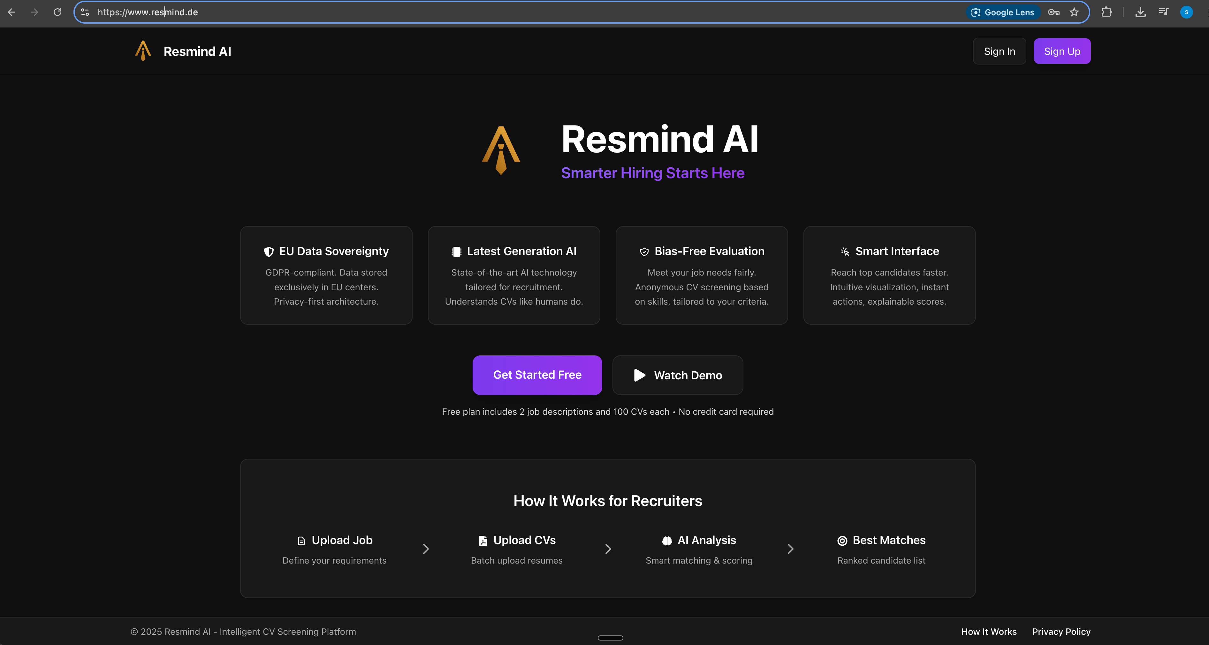This screenshot has height=645, width=1209.
Task: Click chevron after AI Analysis step
Action: click(x=790, y=549)
